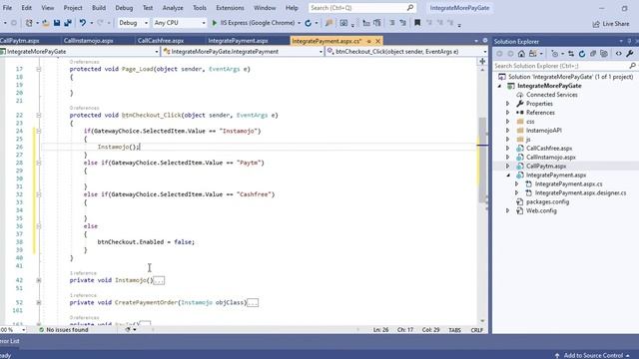Toggle a bookmark using the bookmark icon

(x=417, y=23)
